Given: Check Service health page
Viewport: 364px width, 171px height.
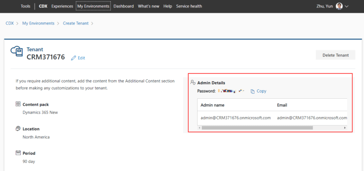Looking at the screenshot, I should [189, 6].
